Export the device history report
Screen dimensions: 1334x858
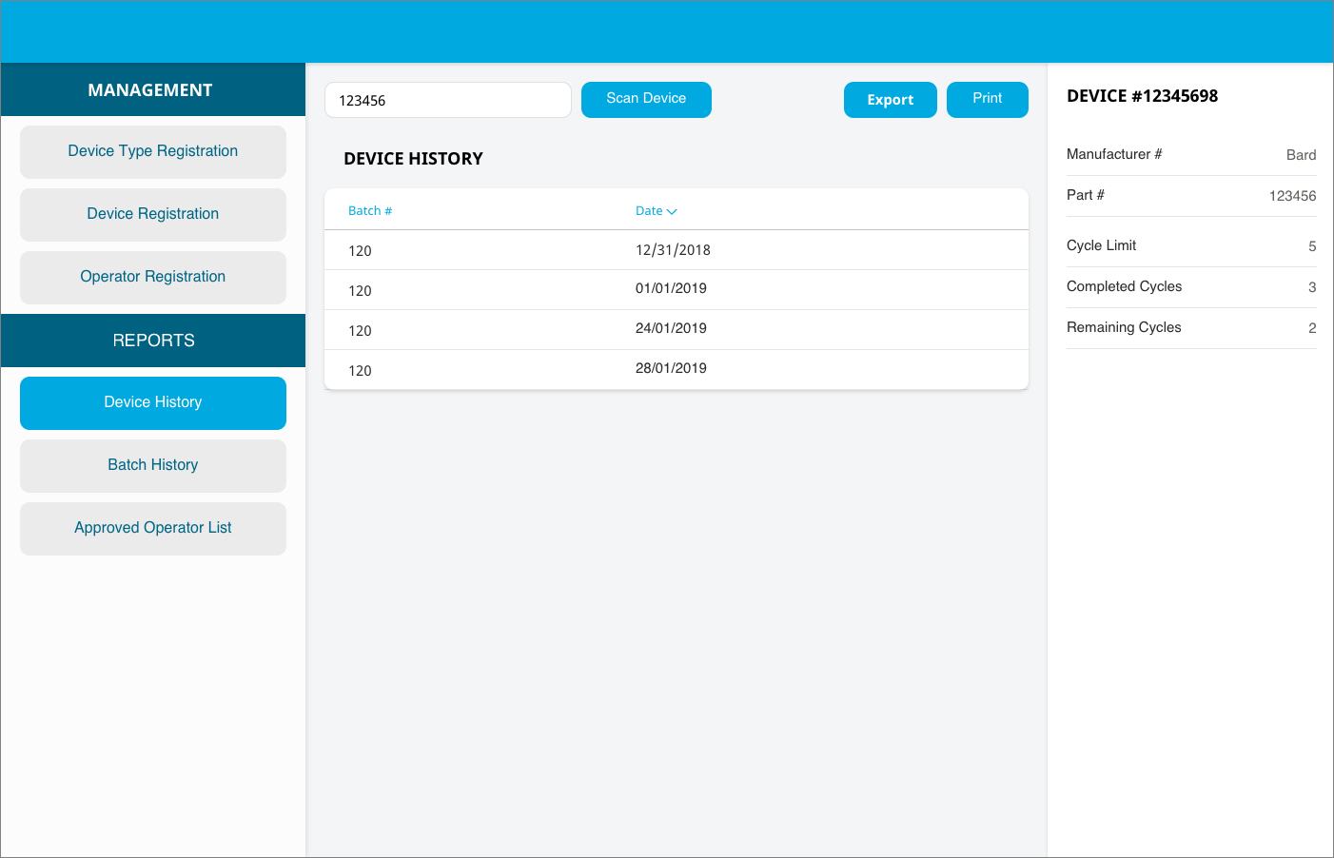(x=891, y=99)
